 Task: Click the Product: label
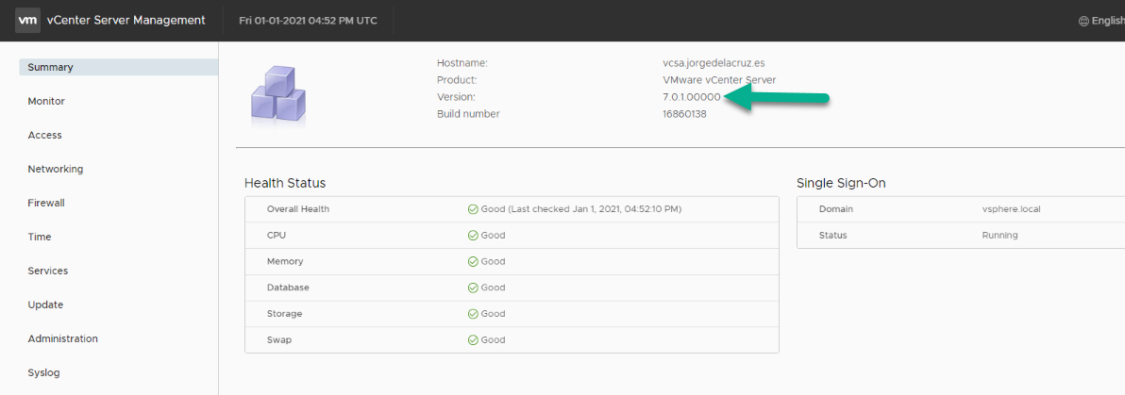click(457, 80)
